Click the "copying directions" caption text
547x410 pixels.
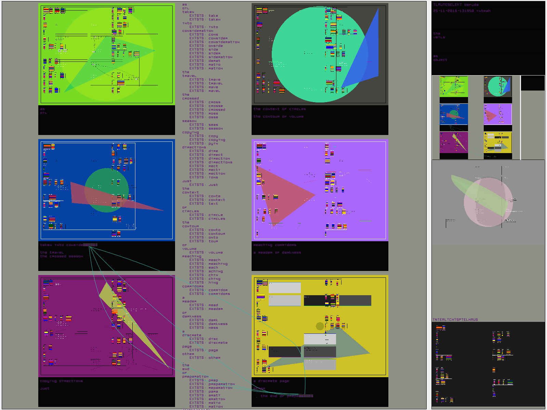click(62, 381)
